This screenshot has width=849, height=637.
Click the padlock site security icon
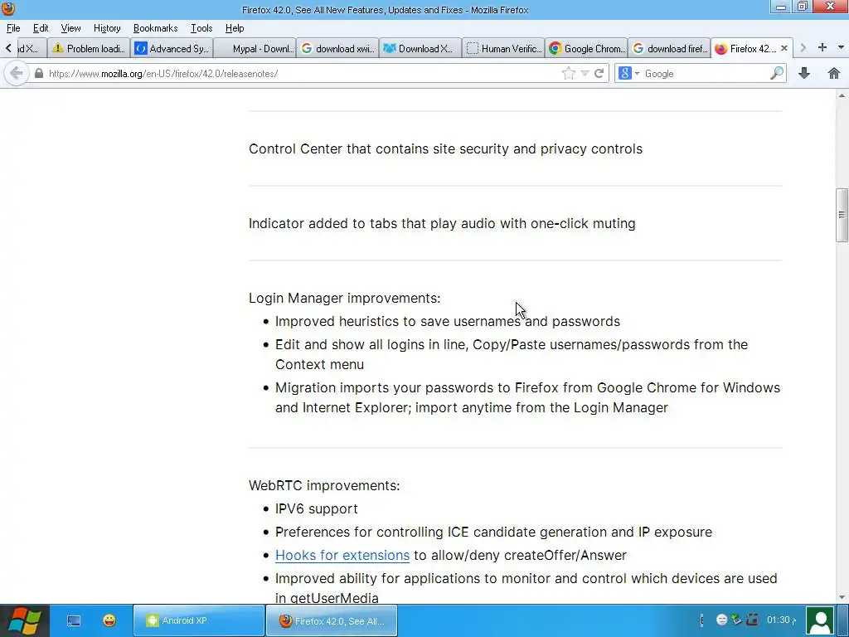[38, 74]
